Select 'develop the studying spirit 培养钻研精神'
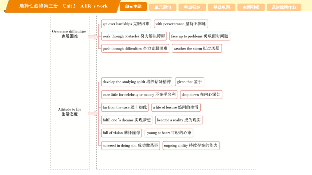The width and height of the screenshot is (312, 175). coord(137,82)
